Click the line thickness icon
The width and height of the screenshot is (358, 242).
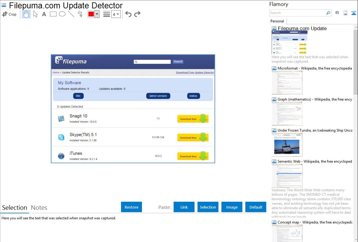[106, 14]
